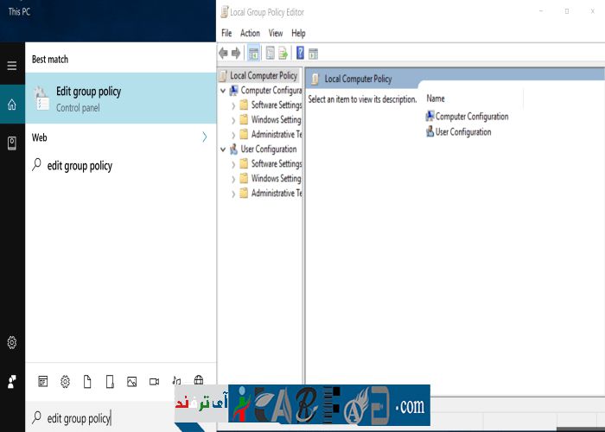This screenshot has height=432, width=605.
Task: Expand Software Settings under Computer Configuration
Action: [x=233, y=105]
